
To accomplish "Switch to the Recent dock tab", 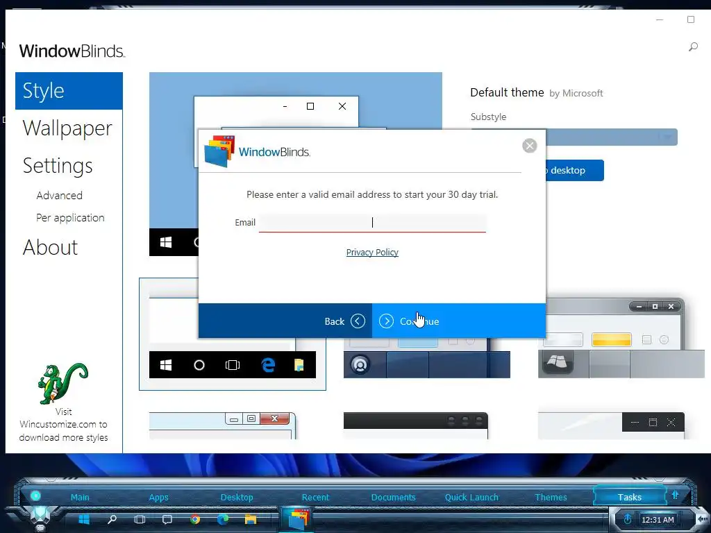I will [x=316, y=497].
